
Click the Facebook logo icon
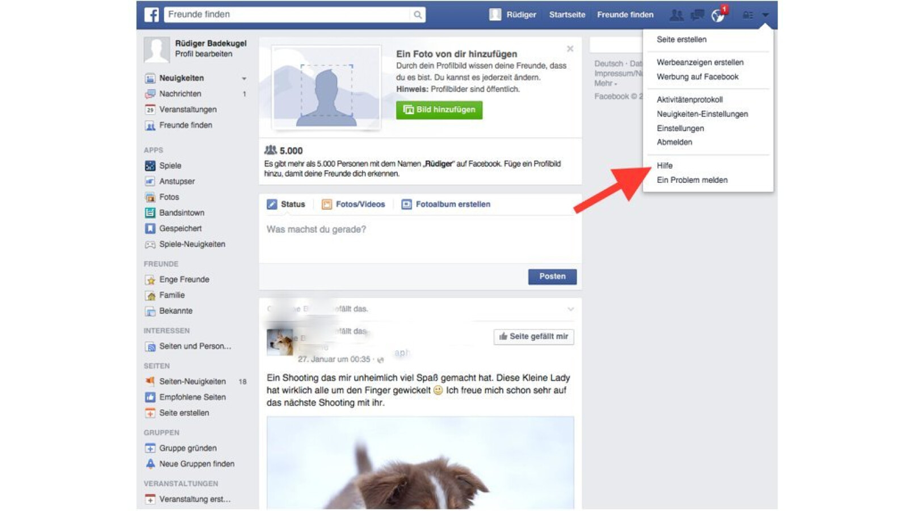152,15
